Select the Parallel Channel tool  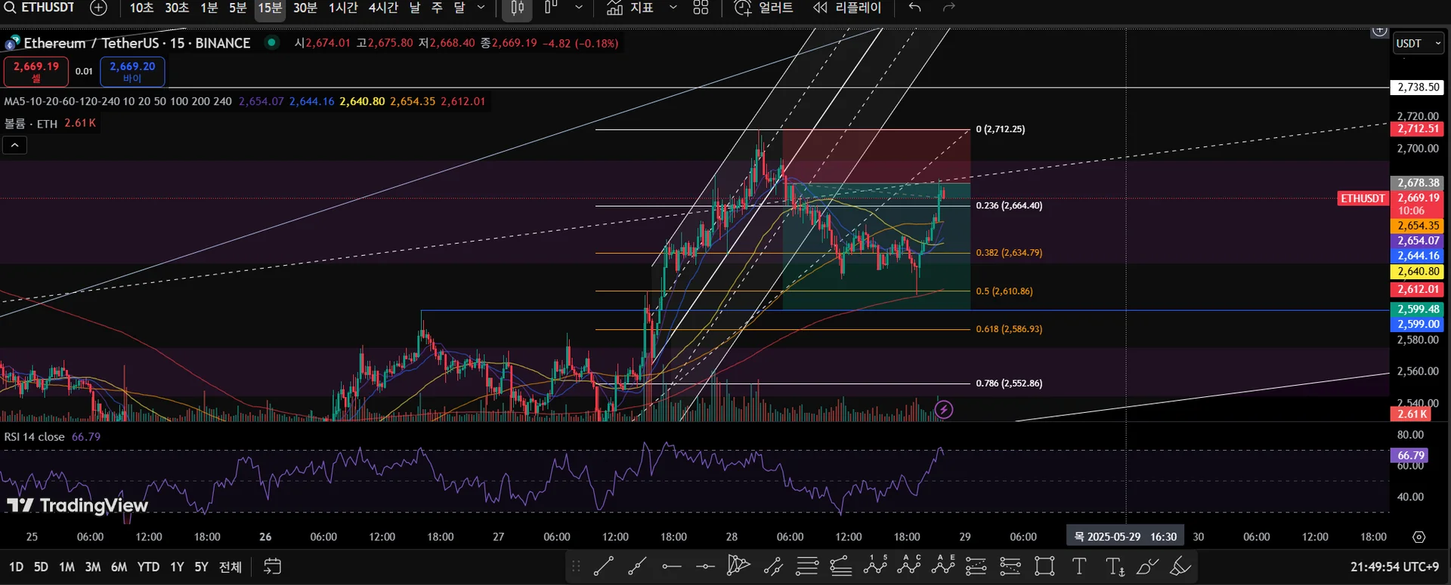[773, 566]
